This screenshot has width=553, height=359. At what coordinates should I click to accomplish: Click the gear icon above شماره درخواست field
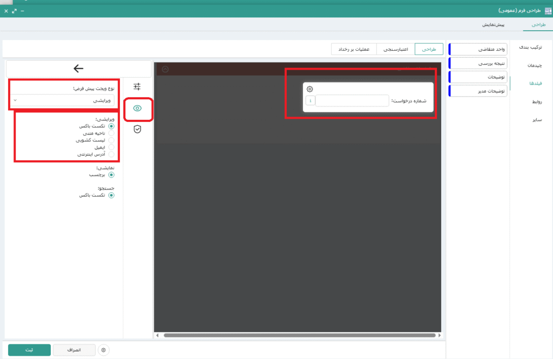pos(309,89)
